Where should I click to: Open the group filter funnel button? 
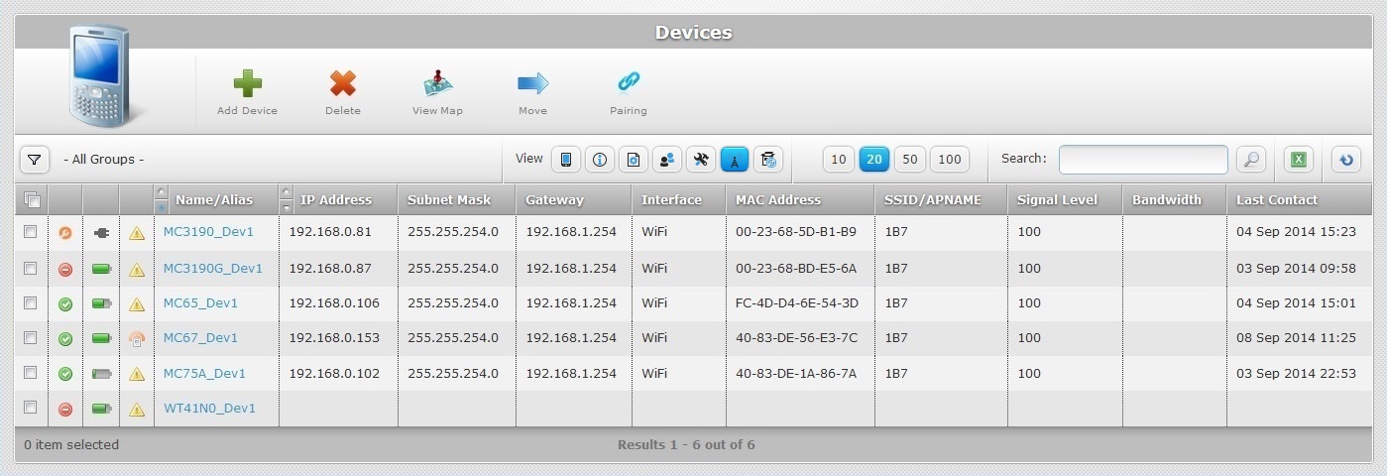[34, 160]
